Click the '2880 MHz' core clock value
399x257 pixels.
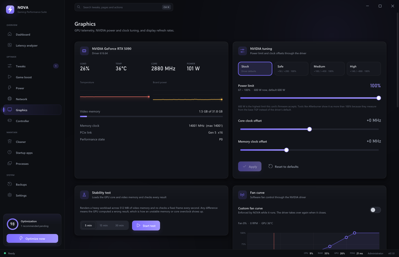coord(163,69)
